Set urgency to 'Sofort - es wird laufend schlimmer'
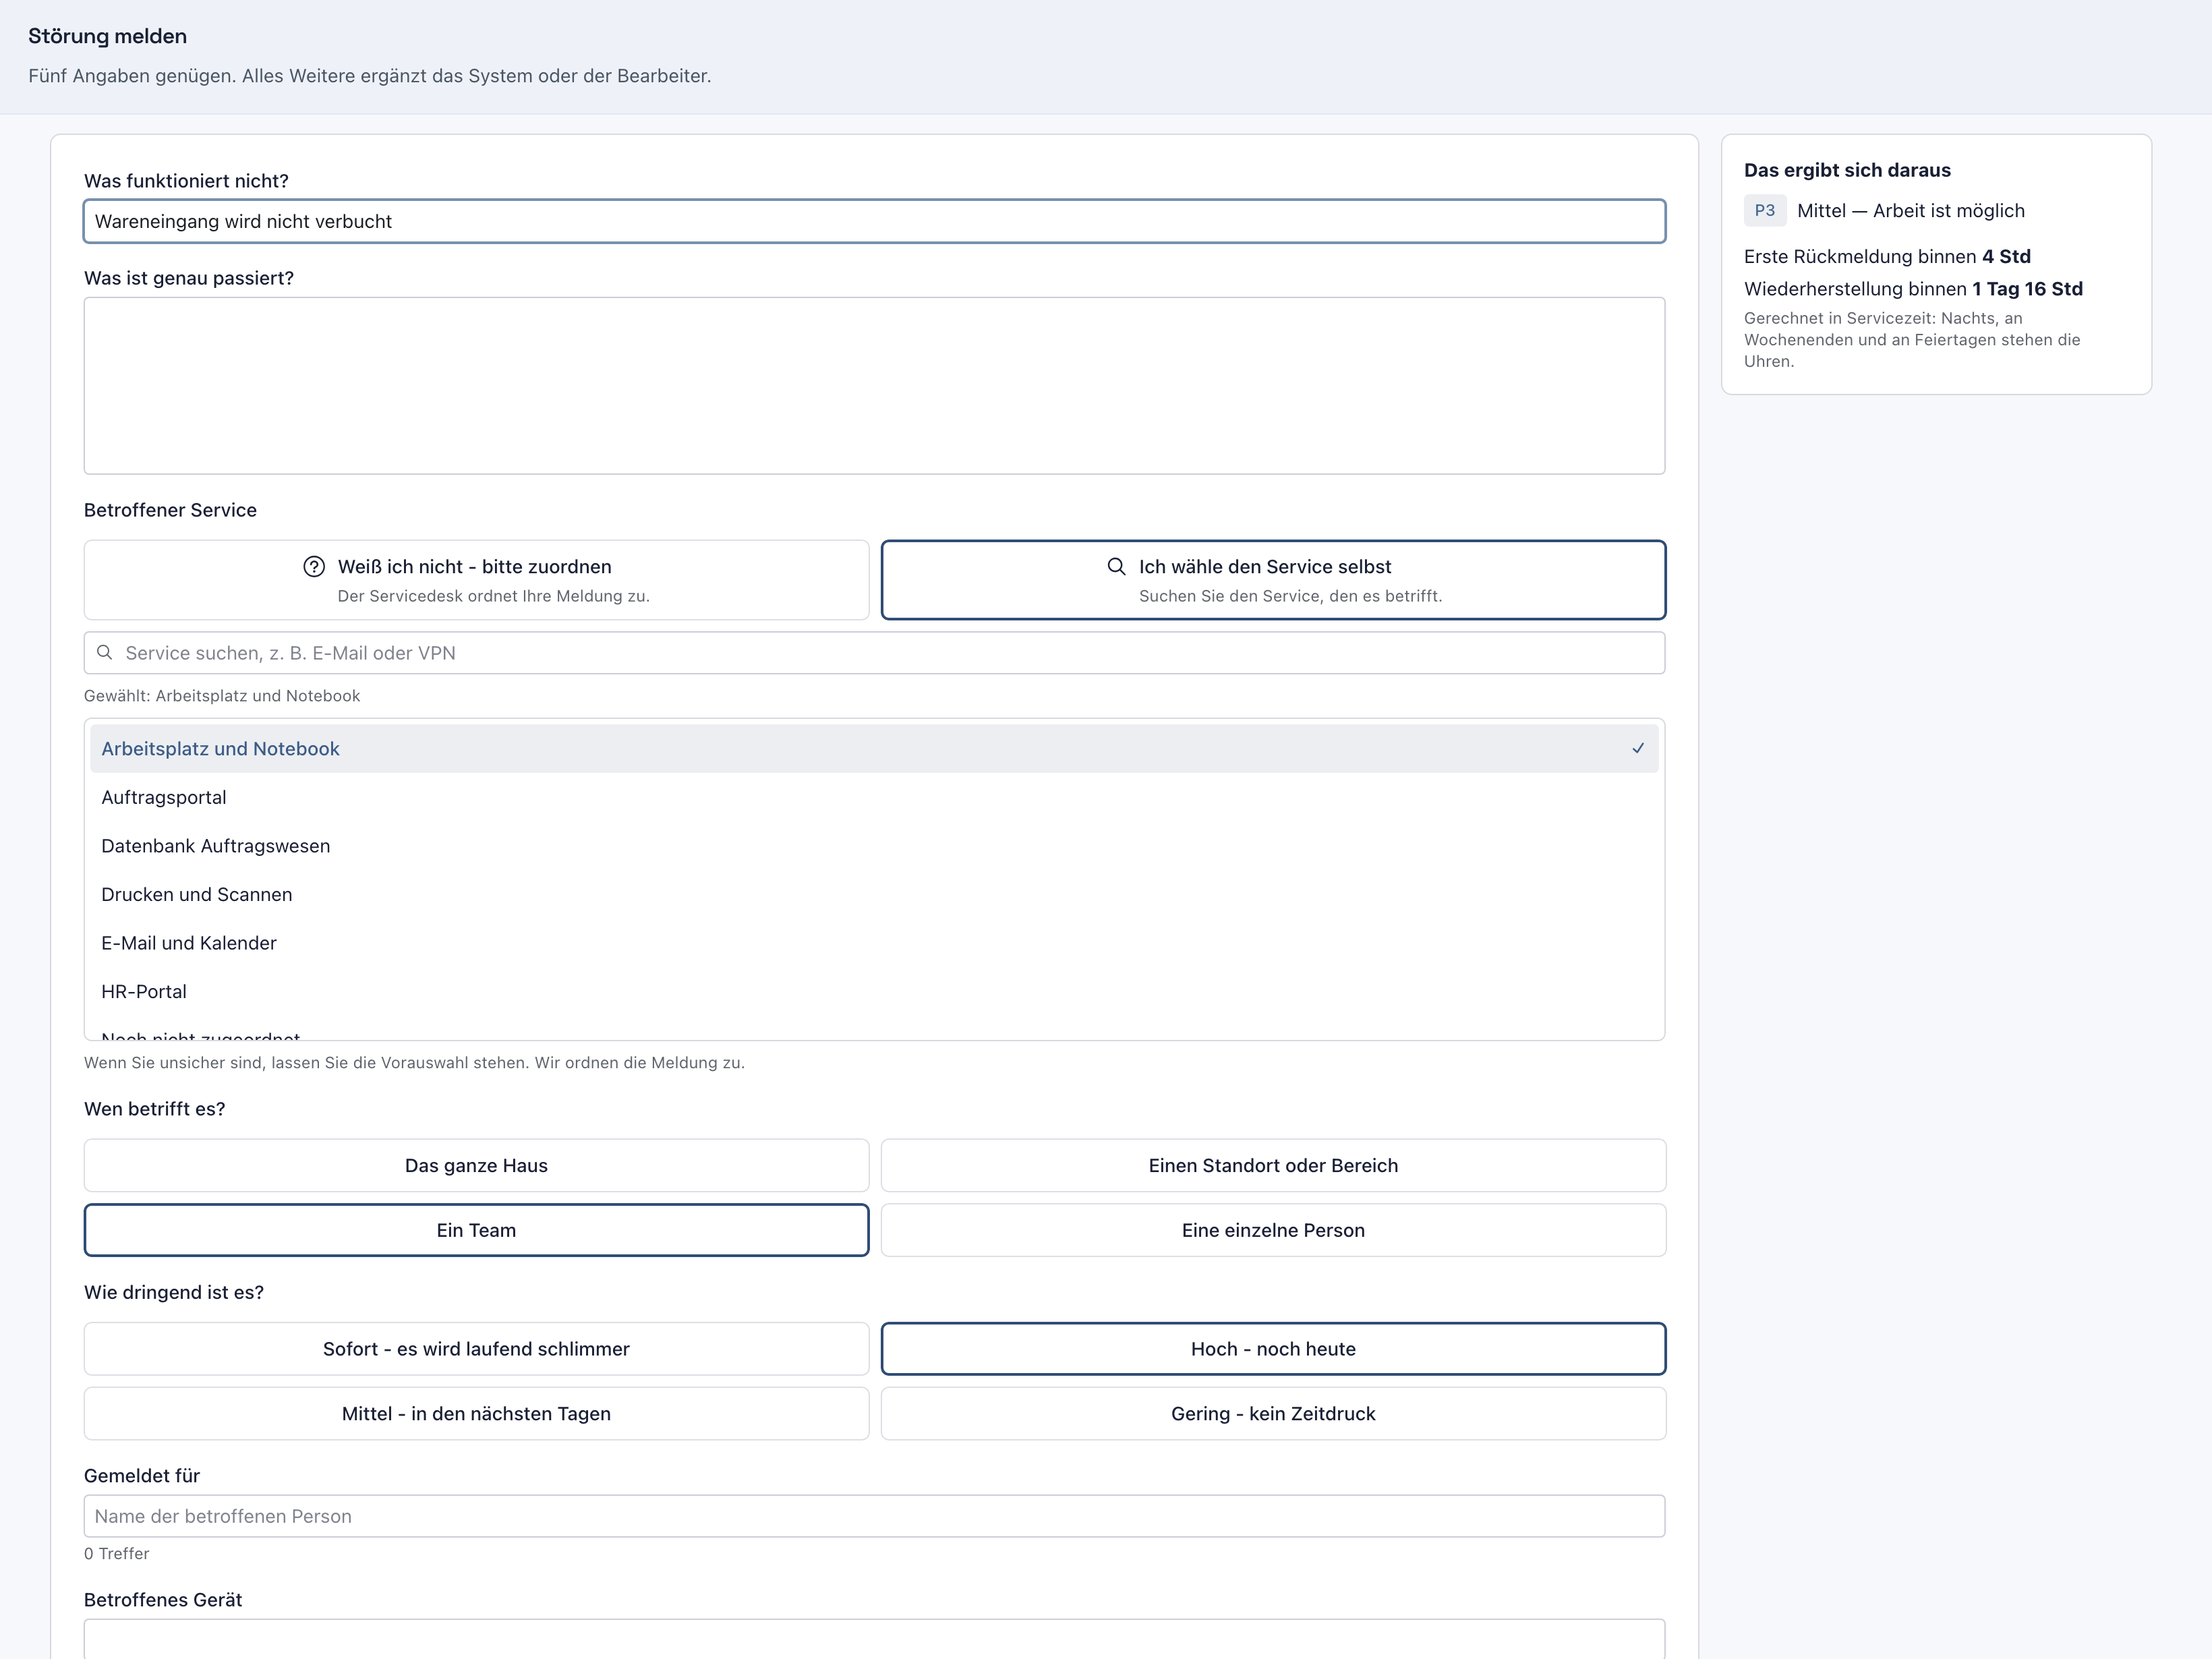 point(476,1349)
